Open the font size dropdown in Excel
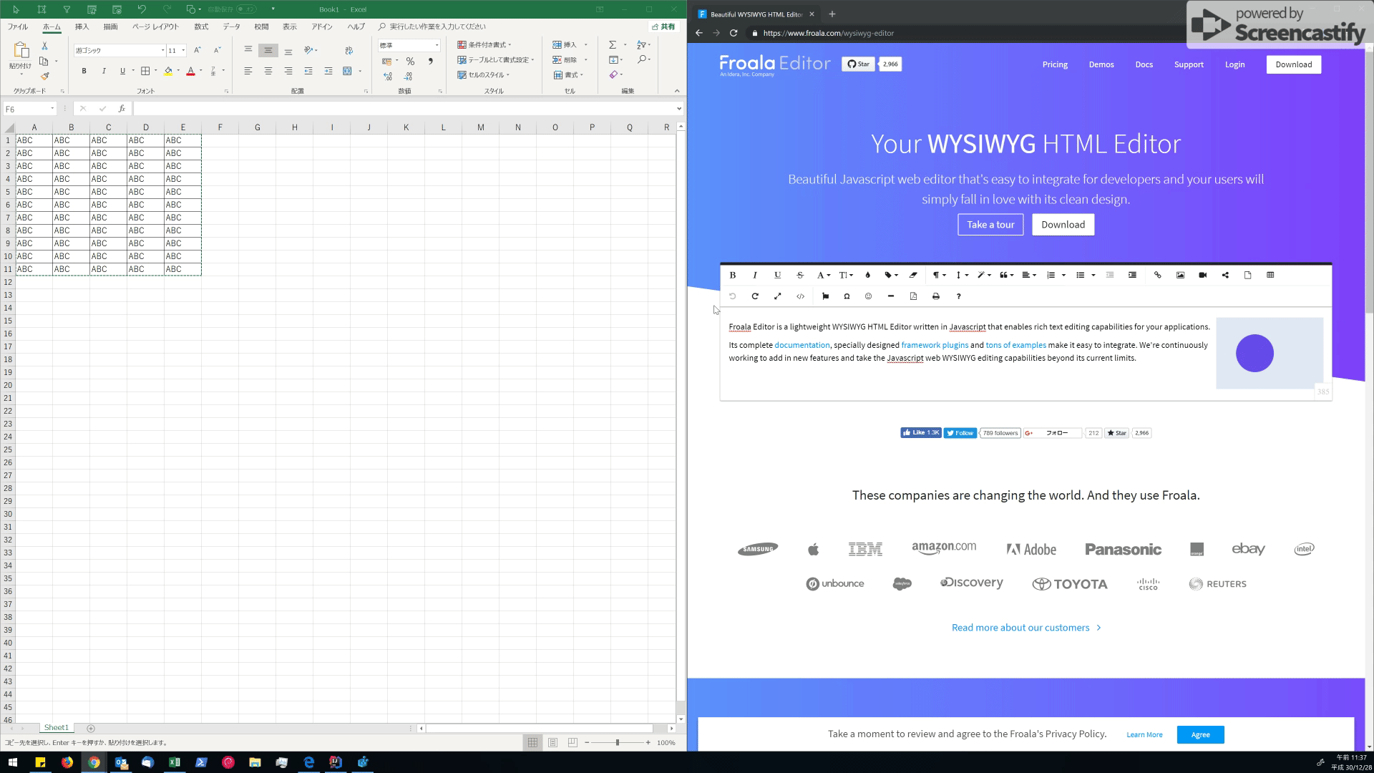This screenshot has width=1374, height=773. pyautogui.click(x=183, y=50)
